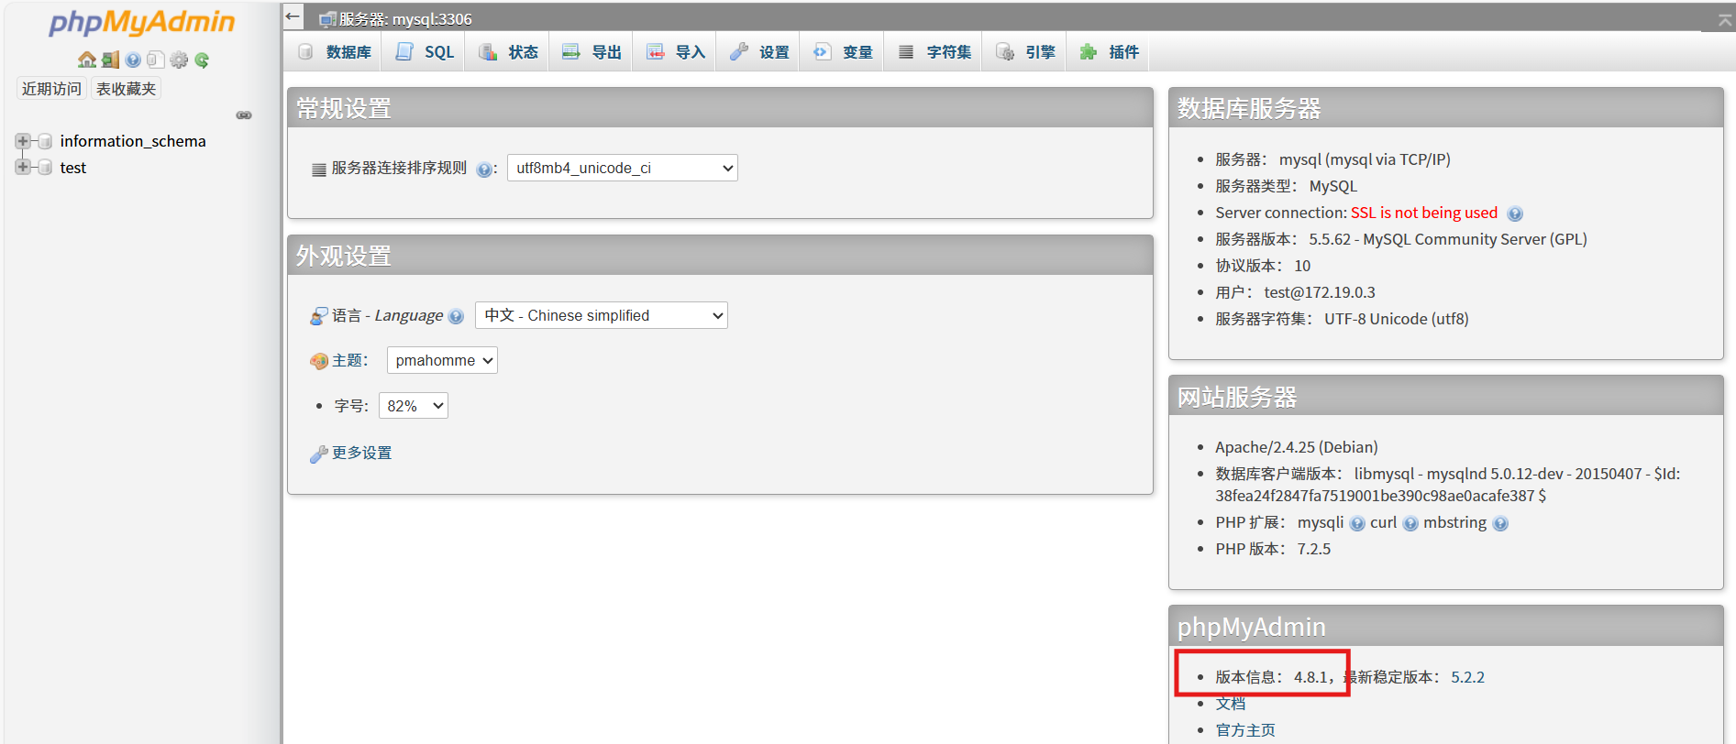Collapse navigation with the left arrow button

pos(293,16)
